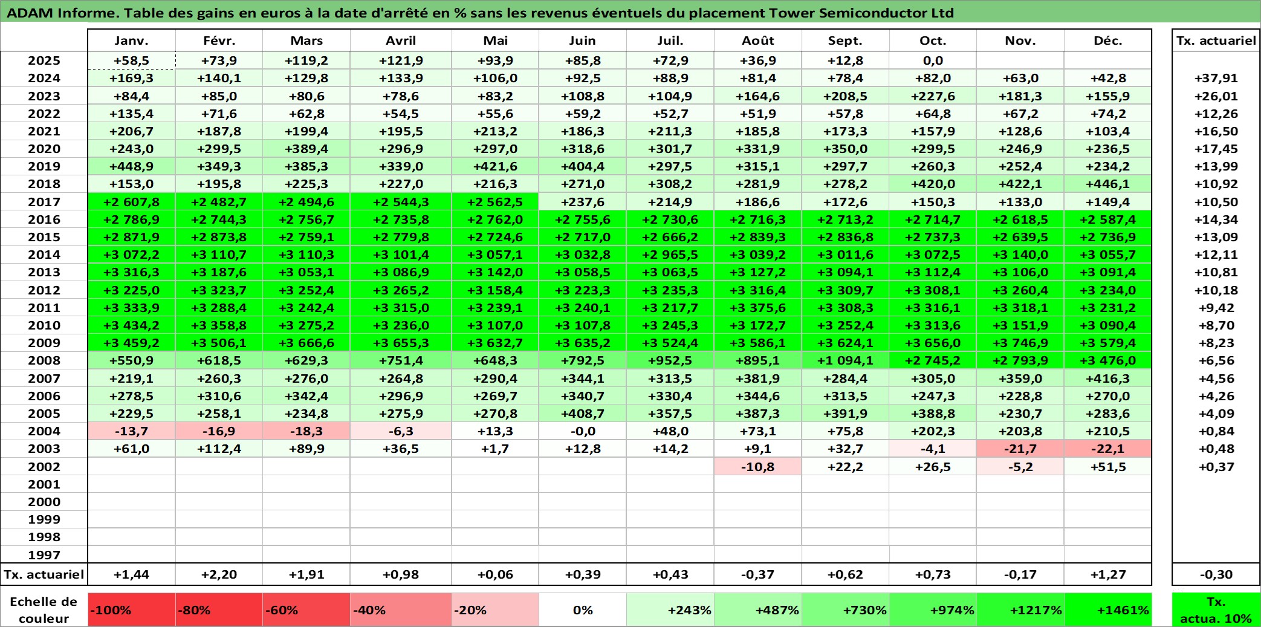This screenshot has width=1261, height=627.
Task: Select the Mai column header
Action: click(x=495, y=41)
